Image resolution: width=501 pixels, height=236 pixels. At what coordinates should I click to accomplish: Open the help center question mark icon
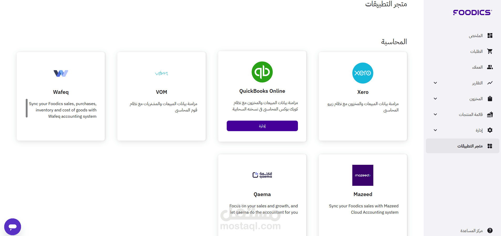(490, 230)
